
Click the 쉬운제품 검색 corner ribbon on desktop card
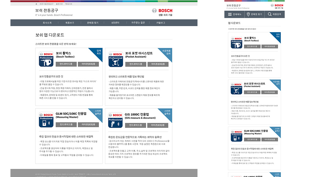pyautogui.click(x=168, y=53)
